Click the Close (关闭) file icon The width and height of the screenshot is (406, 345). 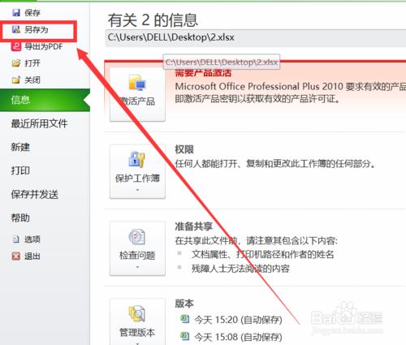coord(16,80)
